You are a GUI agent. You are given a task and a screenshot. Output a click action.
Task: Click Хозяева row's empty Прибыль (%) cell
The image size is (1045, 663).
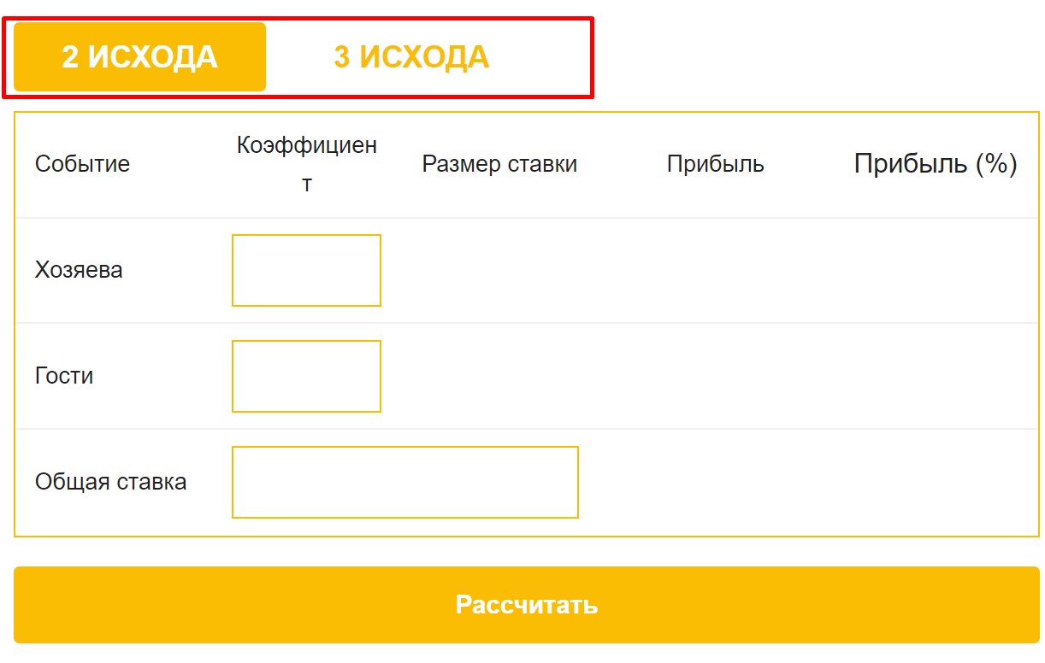tap(935, 270)
